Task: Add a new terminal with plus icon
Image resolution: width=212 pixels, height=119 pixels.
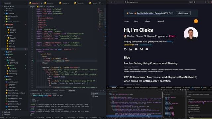Action: [x=96, y=90]
